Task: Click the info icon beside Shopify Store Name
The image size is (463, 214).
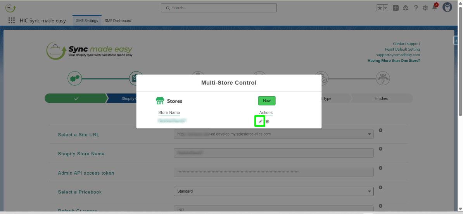Action: pyautogui.click(x=380, y=149)
